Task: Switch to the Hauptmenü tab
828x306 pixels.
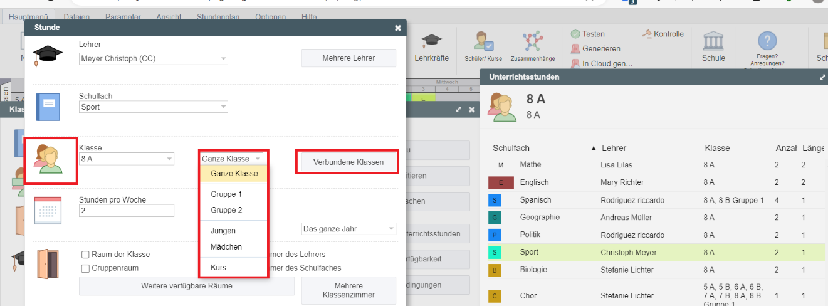Action: click(x=28, y=17)
